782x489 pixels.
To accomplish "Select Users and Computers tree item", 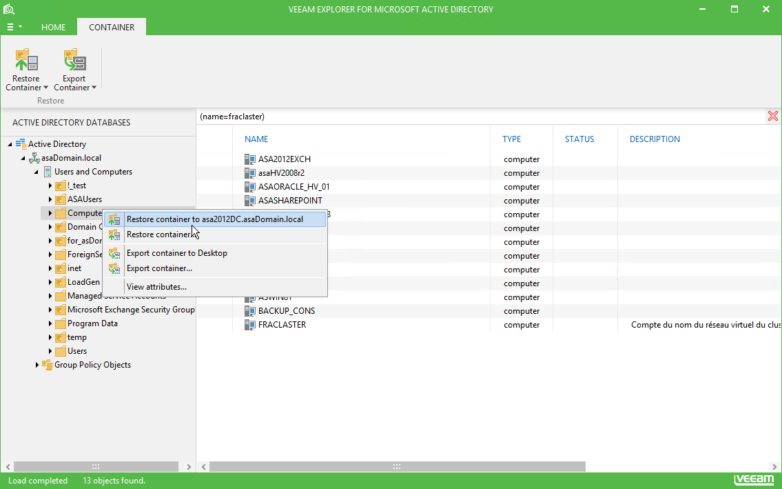I will (93, 172).
